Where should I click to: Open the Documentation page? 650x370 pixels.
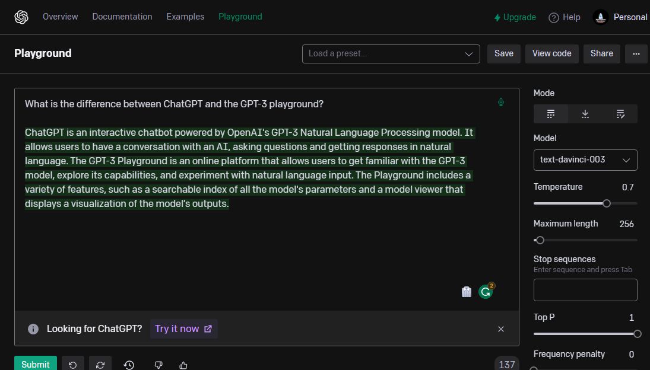[x=122, y=17]
